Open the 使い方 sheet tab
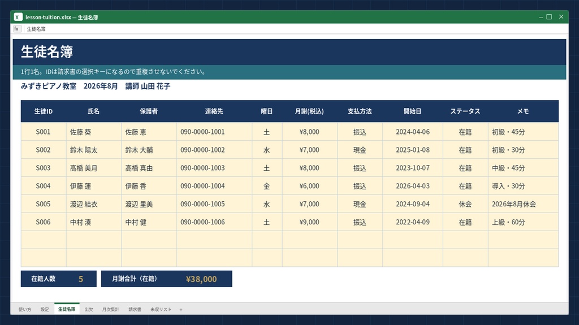 coord(25,310)
